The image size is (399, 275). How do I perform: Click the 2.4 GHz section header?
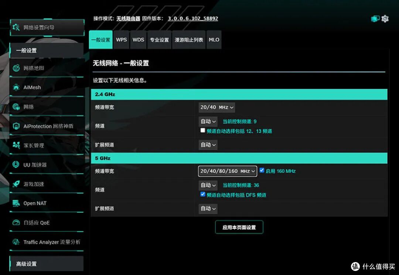click(x=239, y=94)
